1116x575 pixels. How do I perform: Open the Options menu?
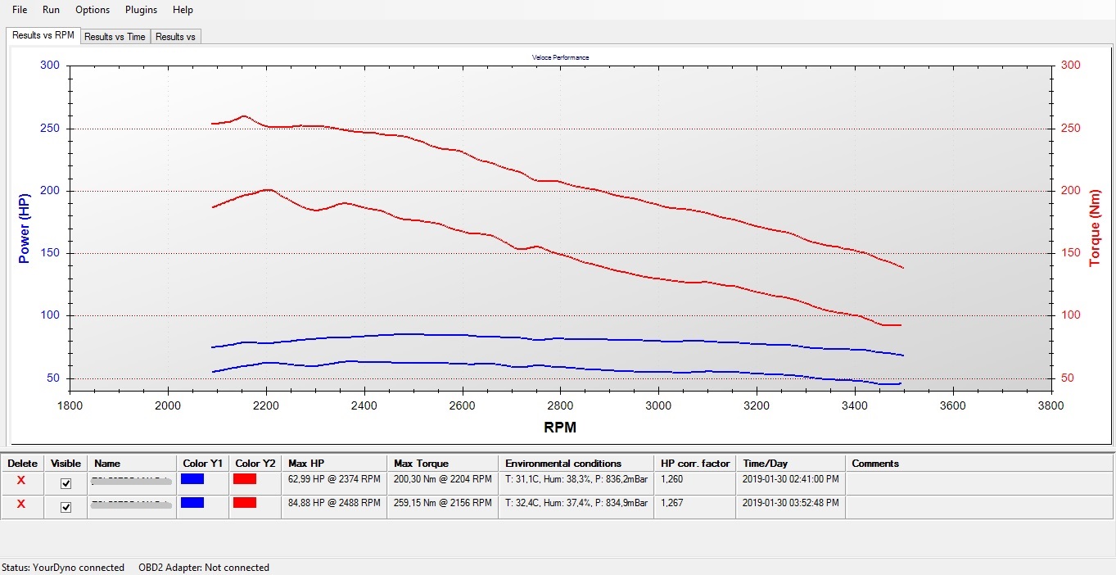click(93, 10)
